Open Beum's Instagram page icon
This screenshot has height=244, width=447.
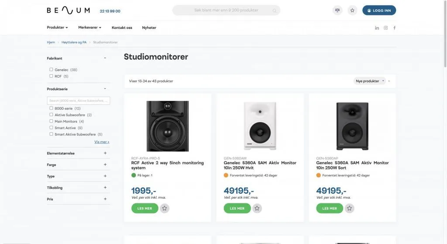coord(385,28)
